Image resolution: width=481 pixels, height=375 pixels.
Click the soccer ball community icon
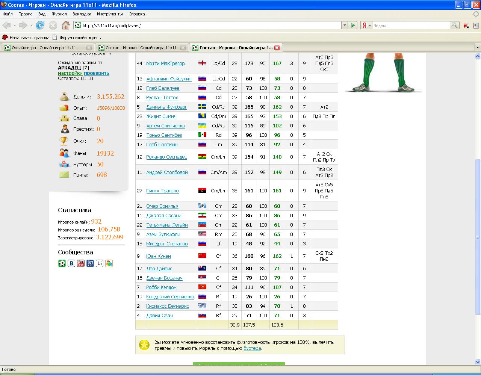(62, 263)
